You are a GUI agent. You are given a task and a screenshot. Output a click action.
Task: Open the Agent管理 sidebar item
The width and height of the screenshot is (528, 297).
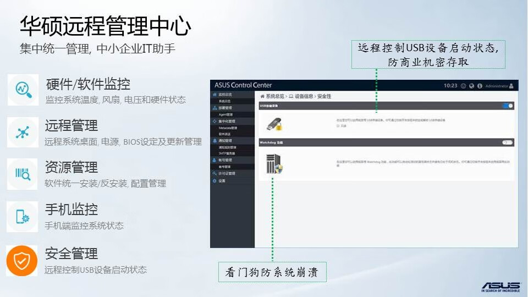(x=232, y=114)
